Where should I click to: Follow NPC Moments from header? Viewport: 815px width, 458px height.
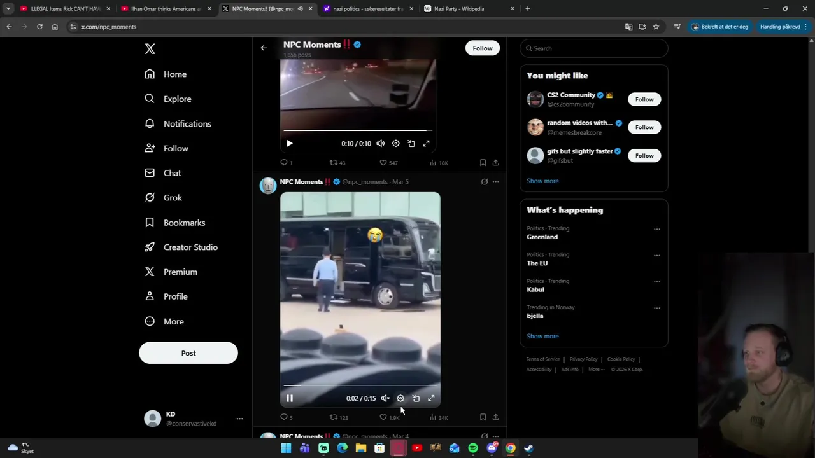483,48
